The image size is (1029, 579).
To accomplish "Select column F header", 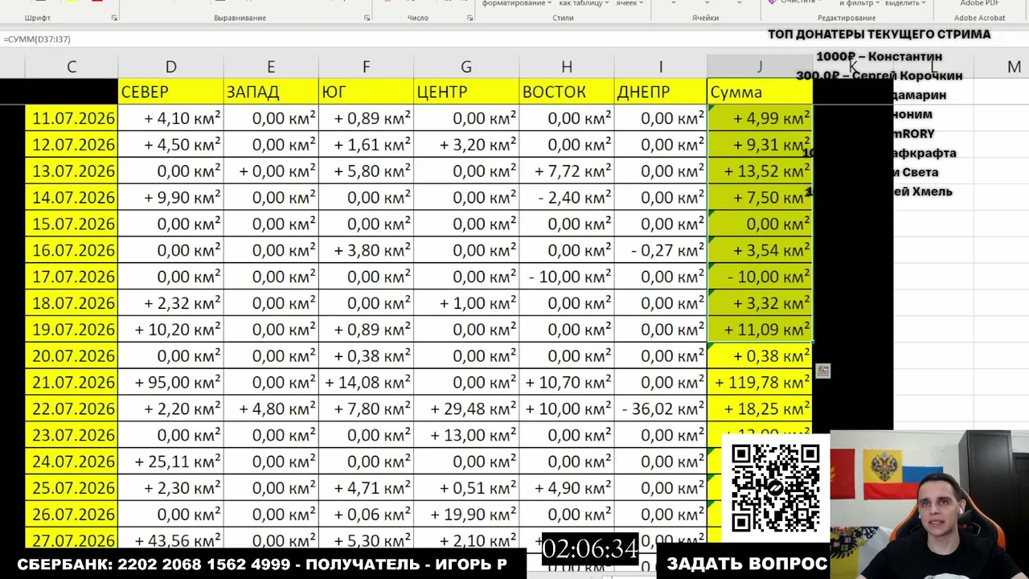I will point(366,68).
